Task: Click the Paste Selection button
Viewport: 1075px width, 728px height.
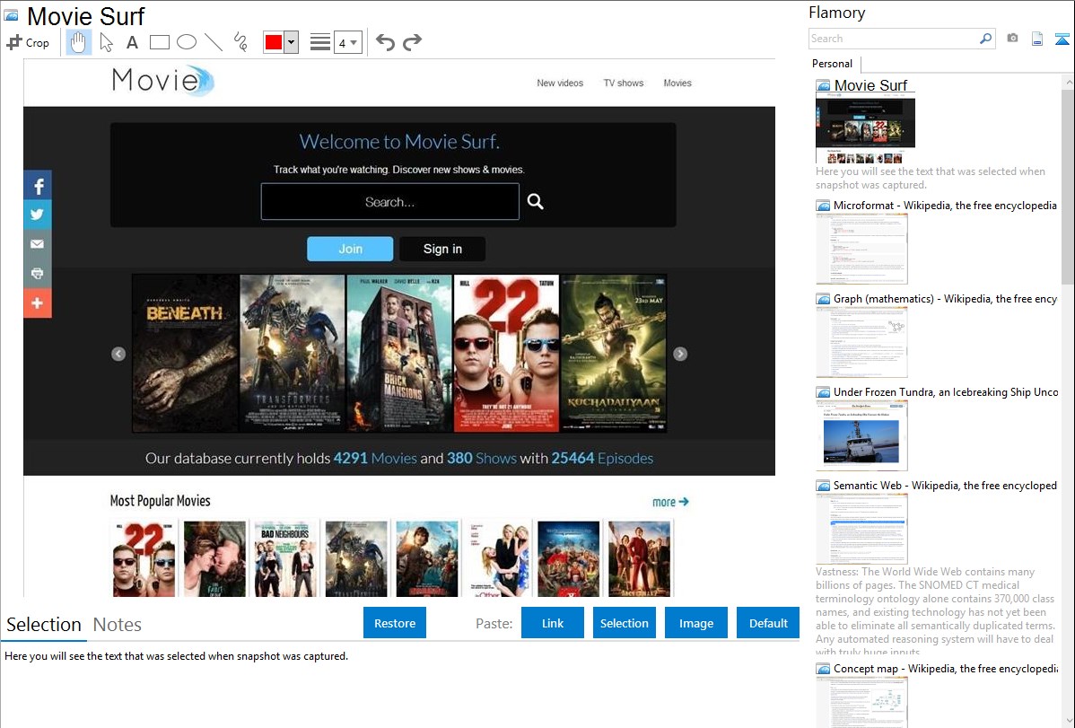Action: click(x=625, y=623)
